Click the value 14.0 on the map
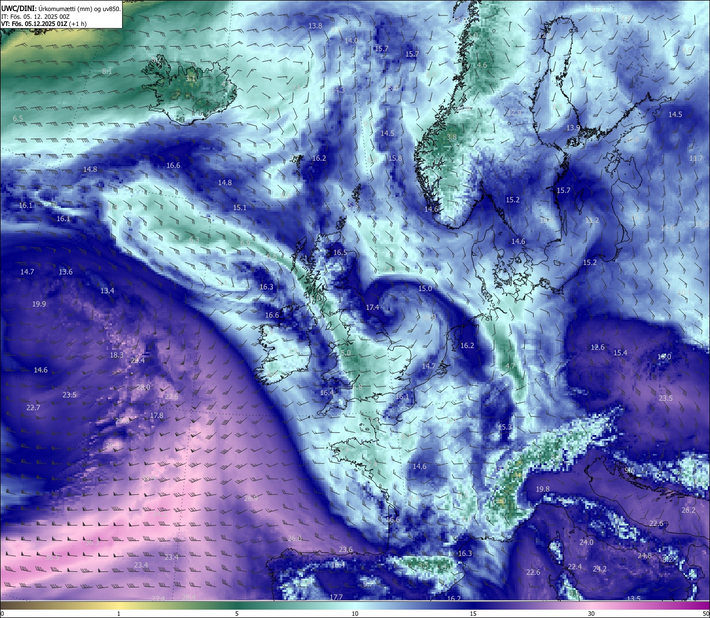Image resolution: width=710 pixels, height=618 pixels. 351,41
